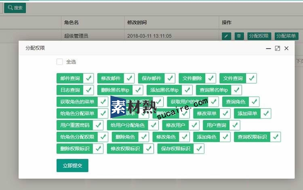Viewport: 303px width, 190px height.
Task: Uncheck the 用户重置密码 permission
Action: click(80, 125)
